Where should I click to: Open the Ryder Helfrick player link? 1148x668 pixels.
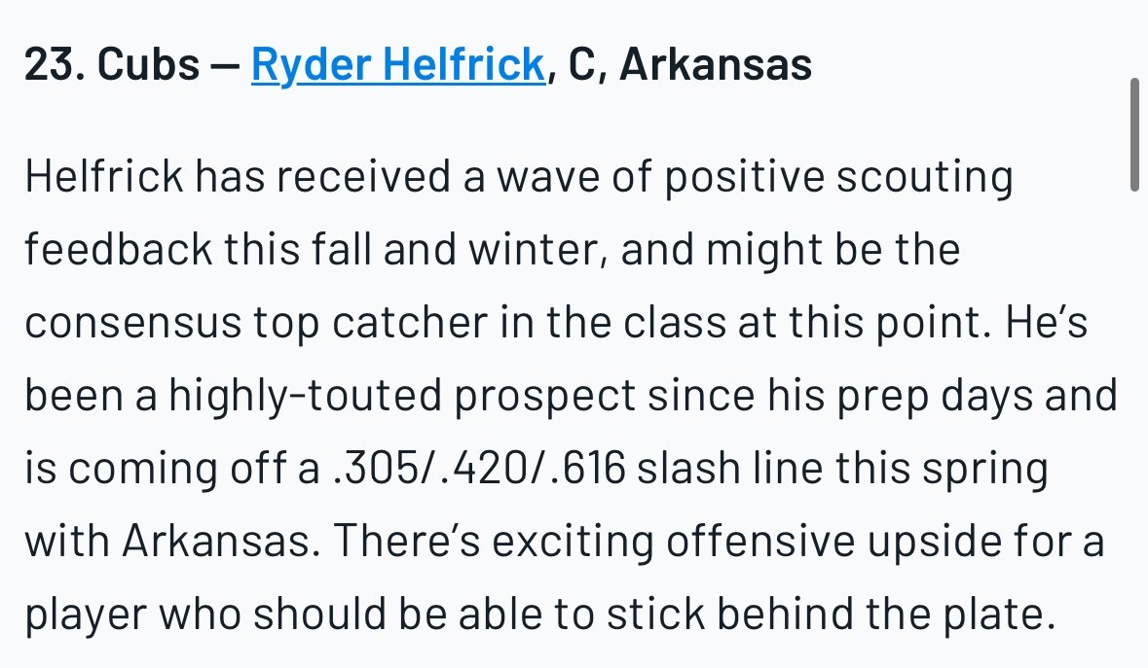click(x=397, y=65)
